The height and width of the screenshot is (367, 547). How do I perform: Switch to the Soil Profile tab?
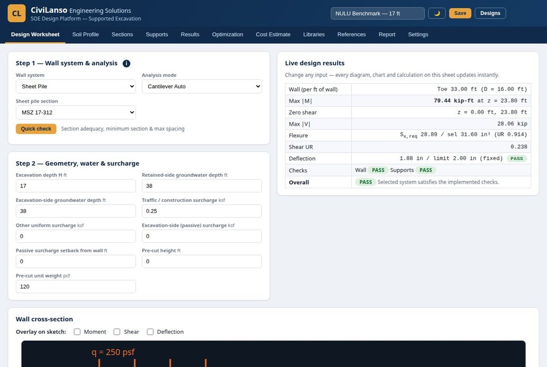(x=85, y=35)
